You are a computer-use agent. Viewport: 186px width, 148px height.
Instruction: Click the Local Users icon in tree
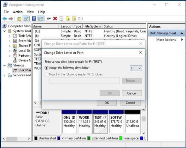tap(15, 51)
